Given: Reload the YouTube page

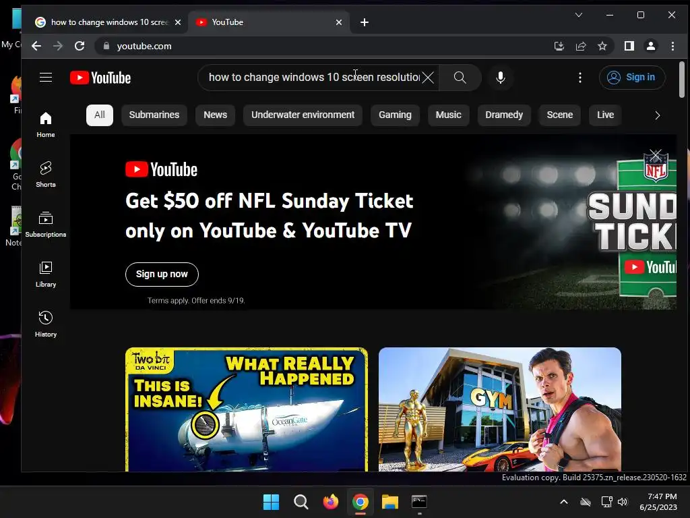Looking at the screenshot, I should click(x=80, y=46).
